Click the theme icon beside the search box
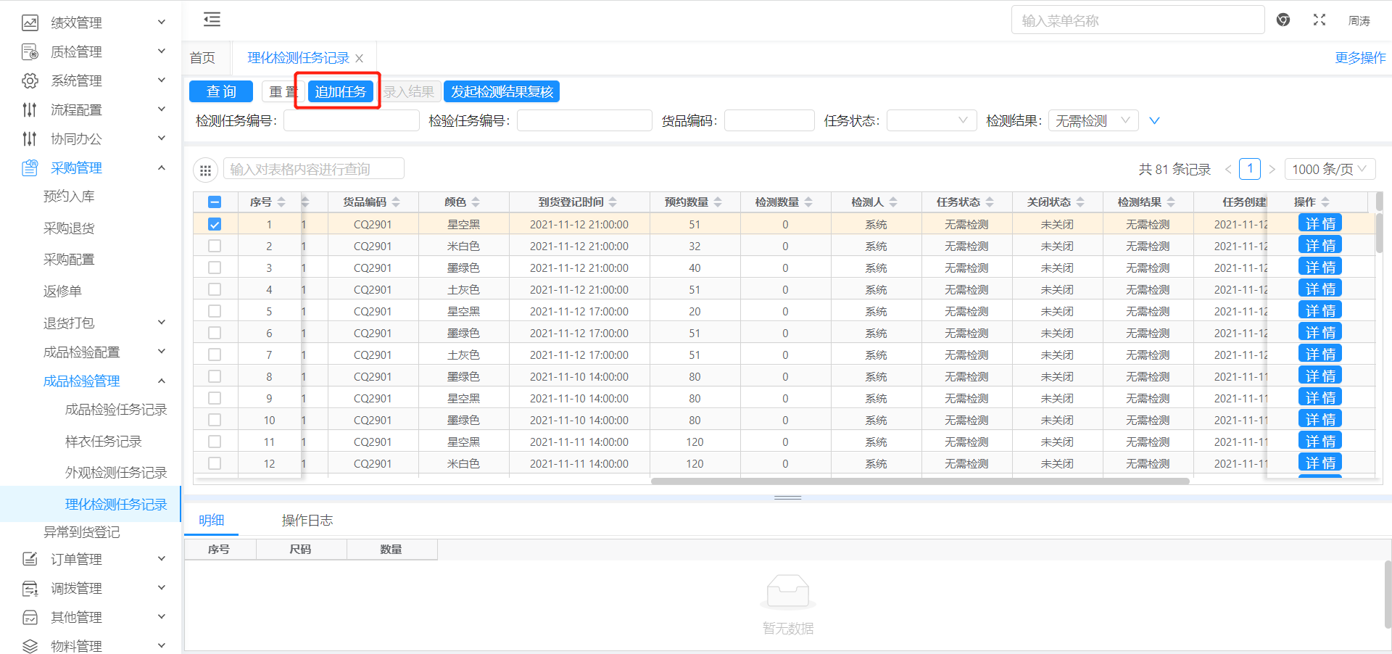Viewport: 1392px width, 654px height. click(1283, 20)
